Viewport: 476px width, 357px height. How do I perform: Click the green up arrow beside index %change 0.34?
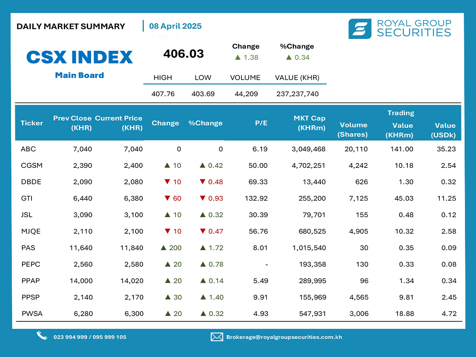pyautogui.click(x=289, y=58)
